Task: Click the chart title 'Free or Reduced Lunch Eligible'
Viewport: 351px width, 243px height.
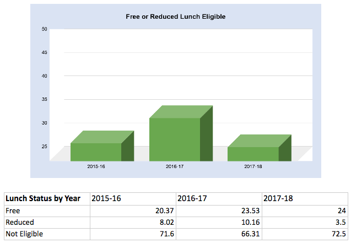Action: tap(175, 17)
